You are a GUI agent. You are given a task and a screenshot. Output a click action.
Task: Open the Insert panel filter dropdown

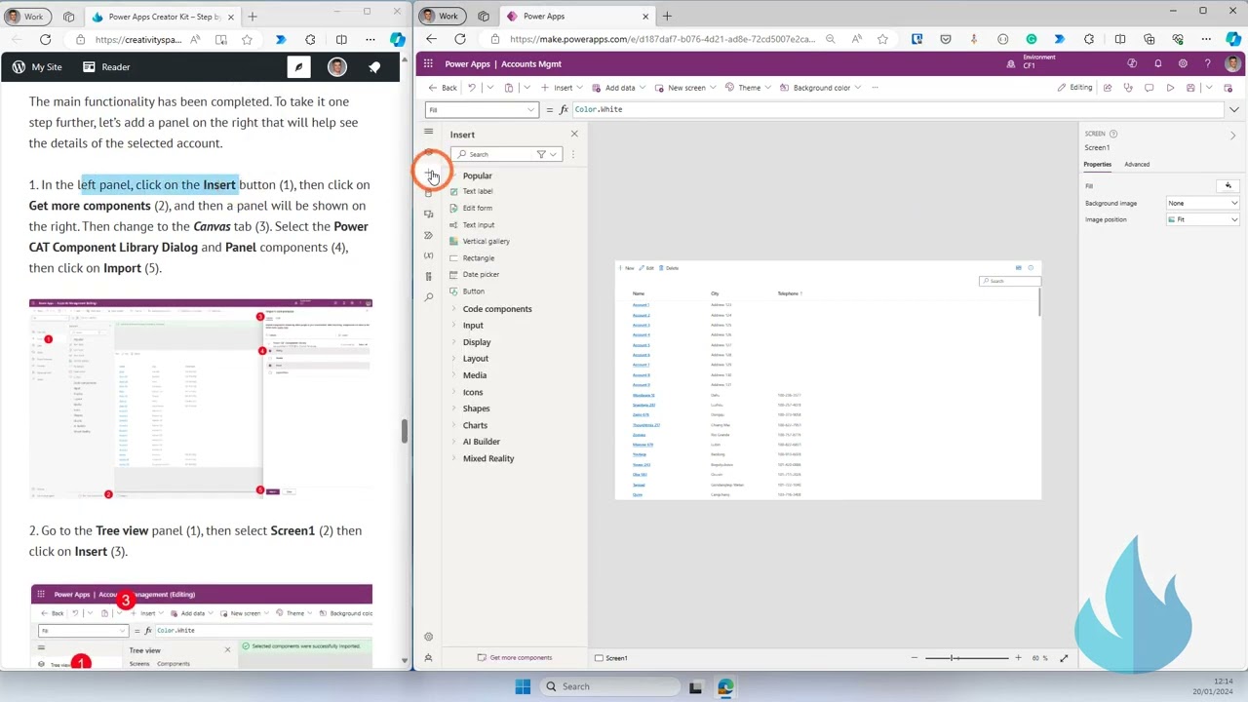[x=547, y=154]
